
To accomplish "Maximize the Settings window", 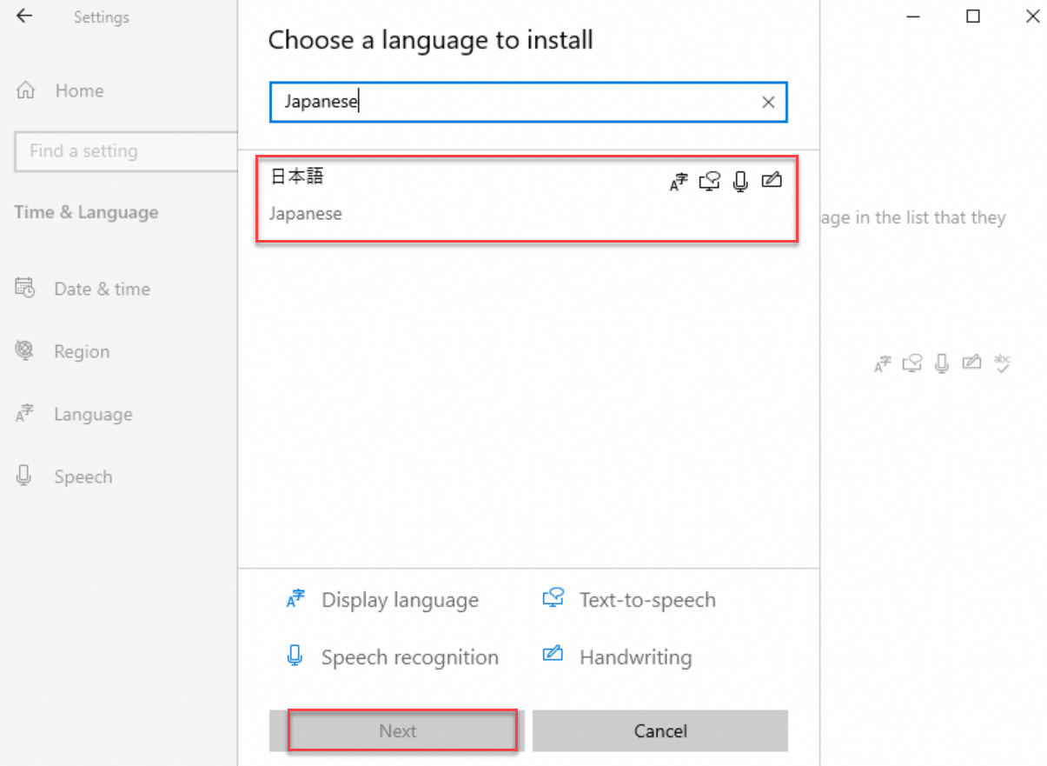I will coord(973,16).
